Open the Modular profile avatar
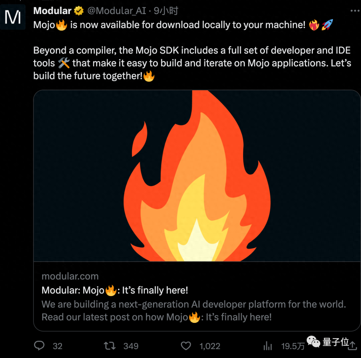 click(x=13, y=17)
